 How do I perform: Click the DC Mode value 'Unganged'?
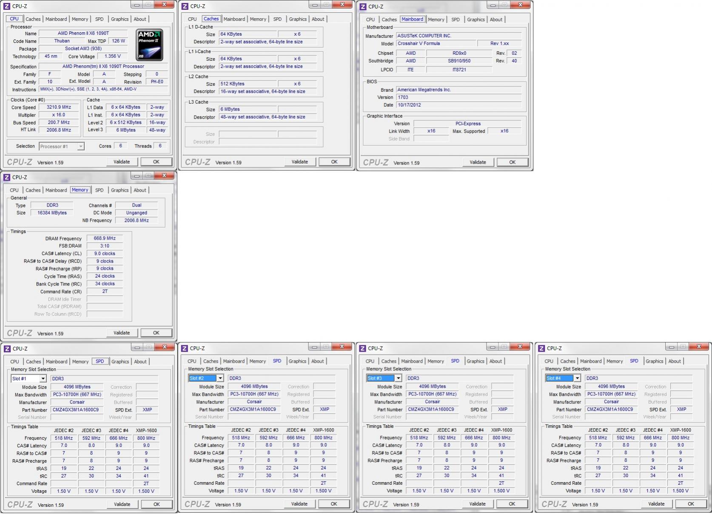pos(137,213)
